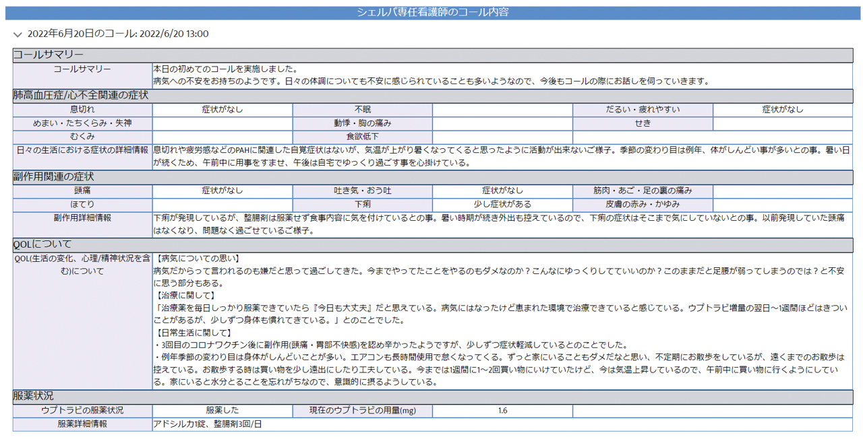
Task: Click the empty value cell next to 不眠
Action: coord(502,109)
